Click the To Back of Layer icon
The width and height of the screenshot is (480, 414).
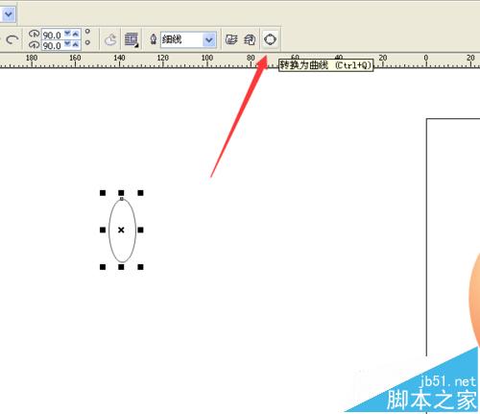point(250,39)
